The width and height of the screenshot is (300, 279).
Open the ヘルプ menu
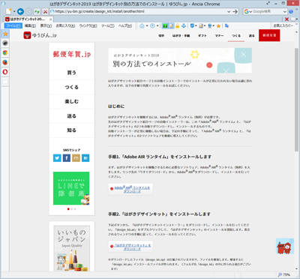pyautogui.click(x=125, y=25)
